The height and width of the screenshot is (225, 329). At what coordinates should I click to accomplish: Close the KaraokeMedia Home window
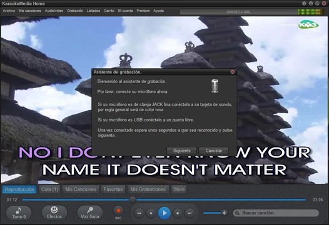click(x=324, y=3)
